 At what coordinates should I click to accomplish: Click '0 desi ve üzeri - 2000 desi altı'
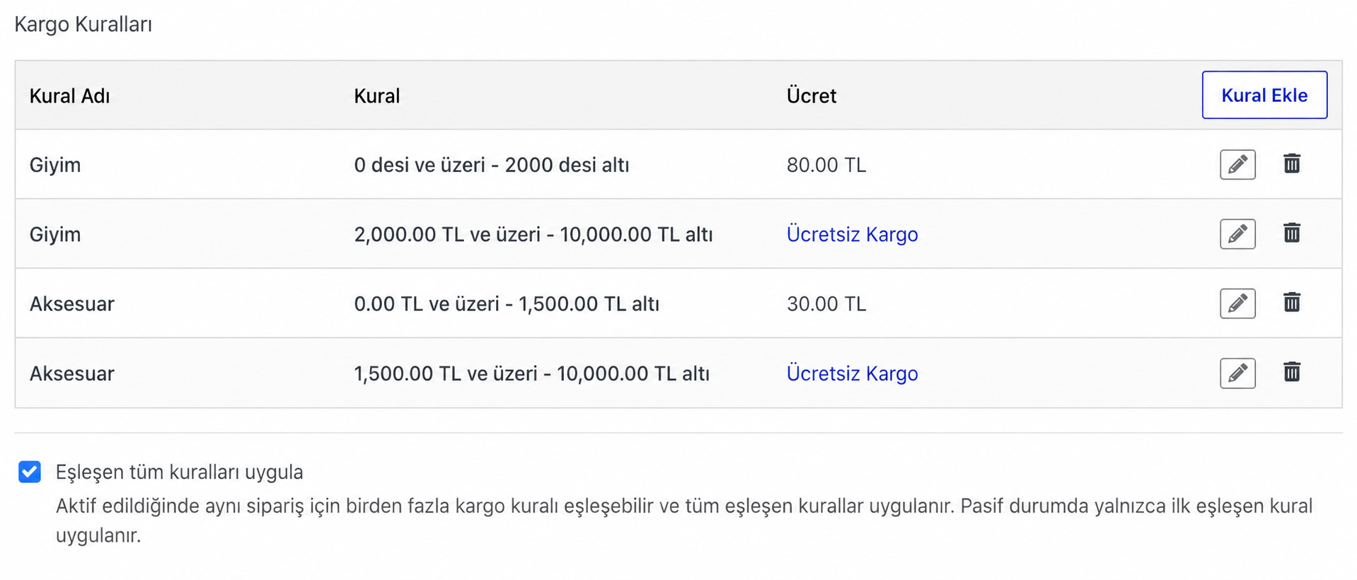pyautogui.click(x=492, y=165)
